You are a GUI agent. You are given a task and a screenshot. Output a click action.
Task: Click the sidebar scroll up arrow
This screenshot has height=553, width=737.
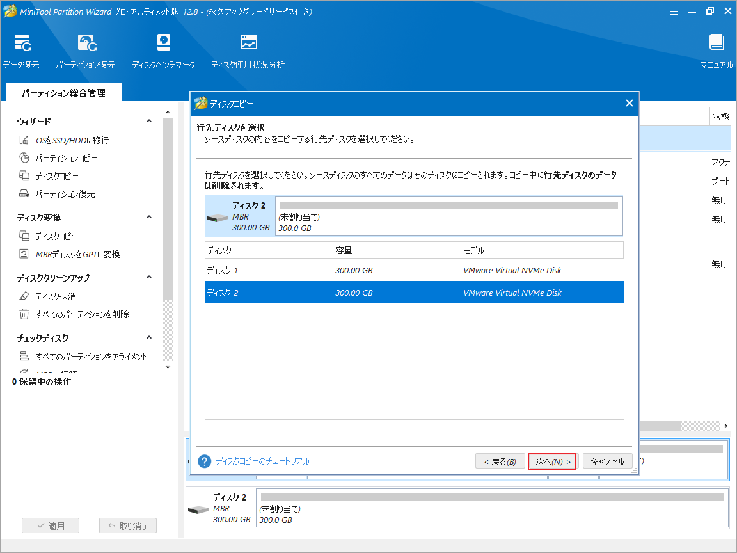tap(168, 112)
